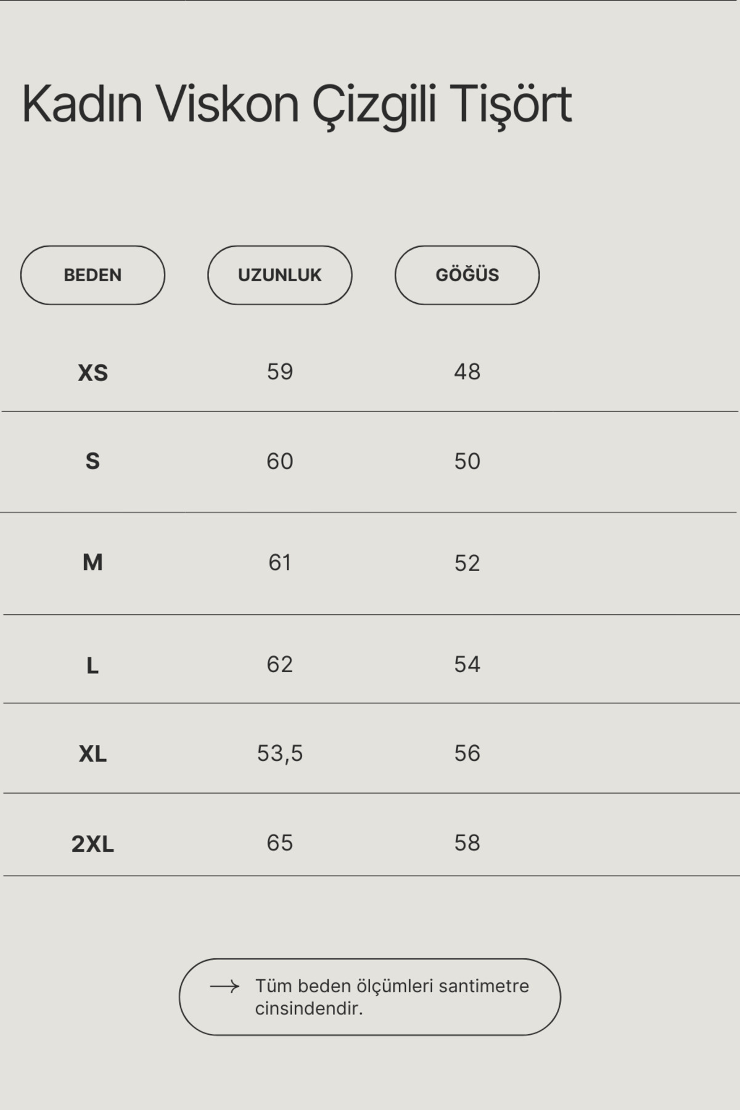
Task: Click the M chest value 52
Action: [x=467, y=563]
